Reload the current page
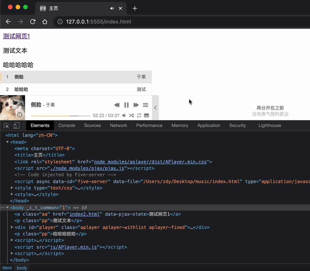 [x=33, y=21]
